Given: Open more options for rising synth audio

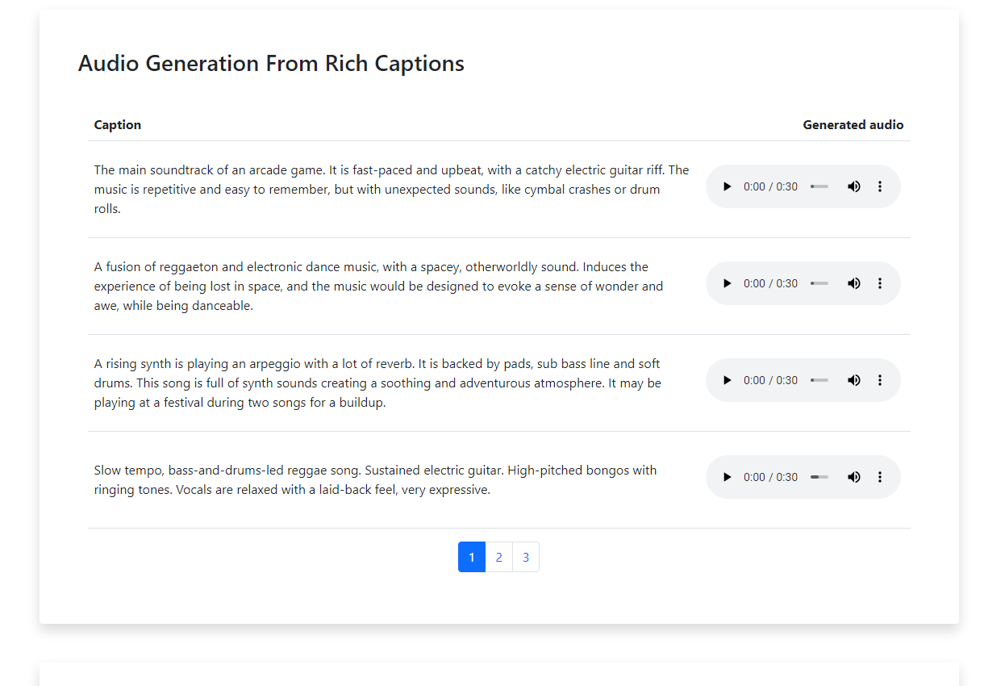Looking at the screenshot, I should pos(879,380).
